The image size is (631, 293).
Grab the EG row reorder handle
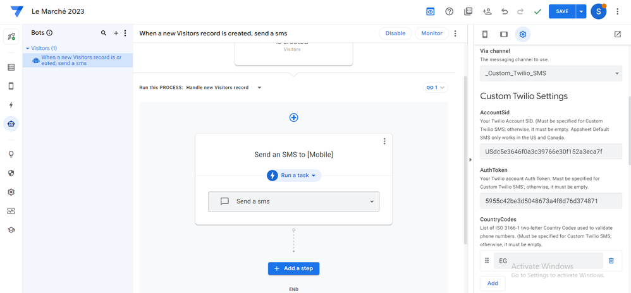(x=487, y=260)
